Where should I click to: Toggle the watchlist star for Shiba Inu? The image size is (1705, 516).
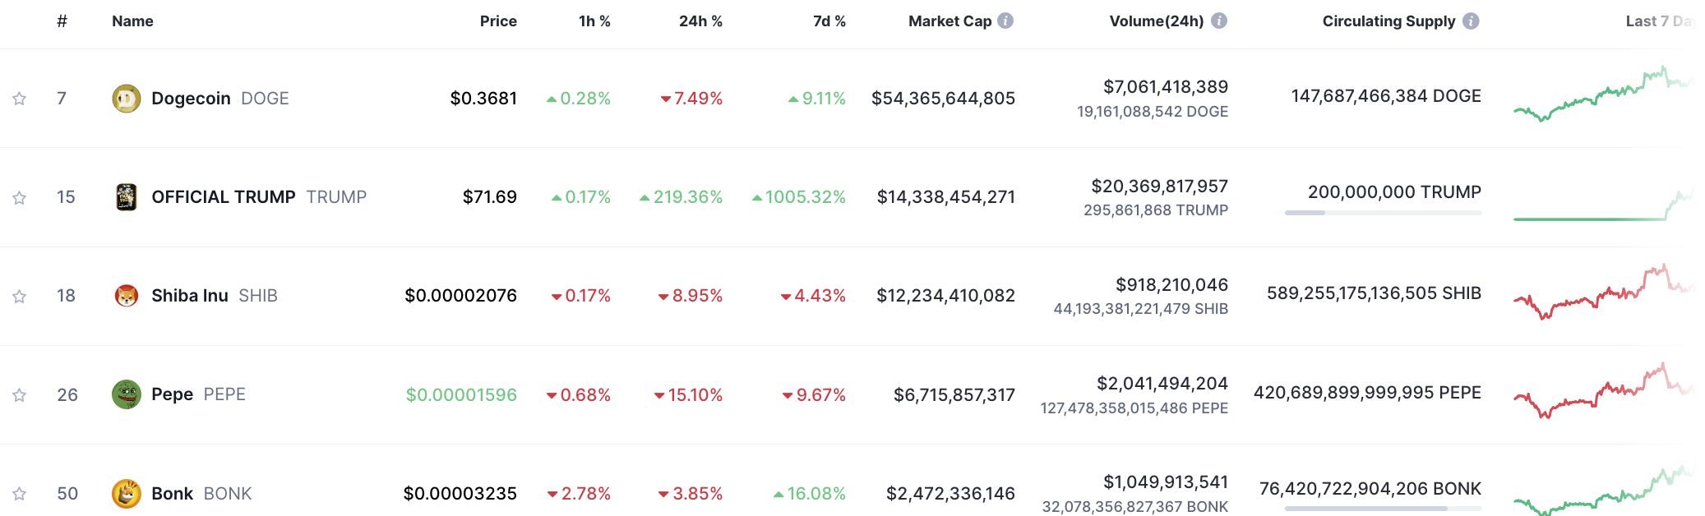(19, 296)
